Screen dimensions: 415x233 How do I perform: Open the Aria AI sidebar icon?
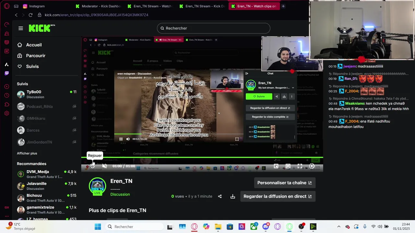coord(6,64)
